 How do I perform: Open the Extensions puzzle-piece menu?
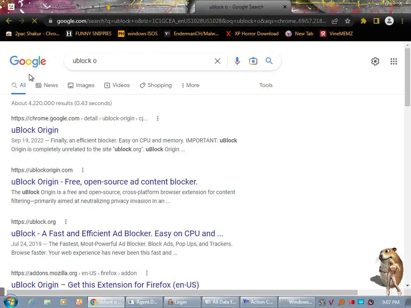363,21
